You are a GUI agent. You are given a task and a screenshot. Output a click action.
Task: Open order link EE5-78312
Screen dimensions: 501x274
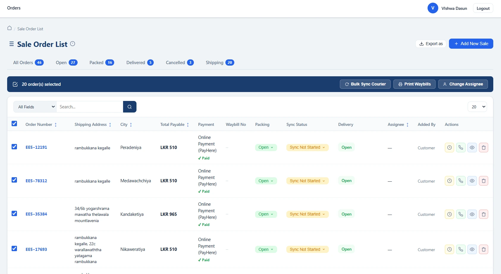point(36,181)
